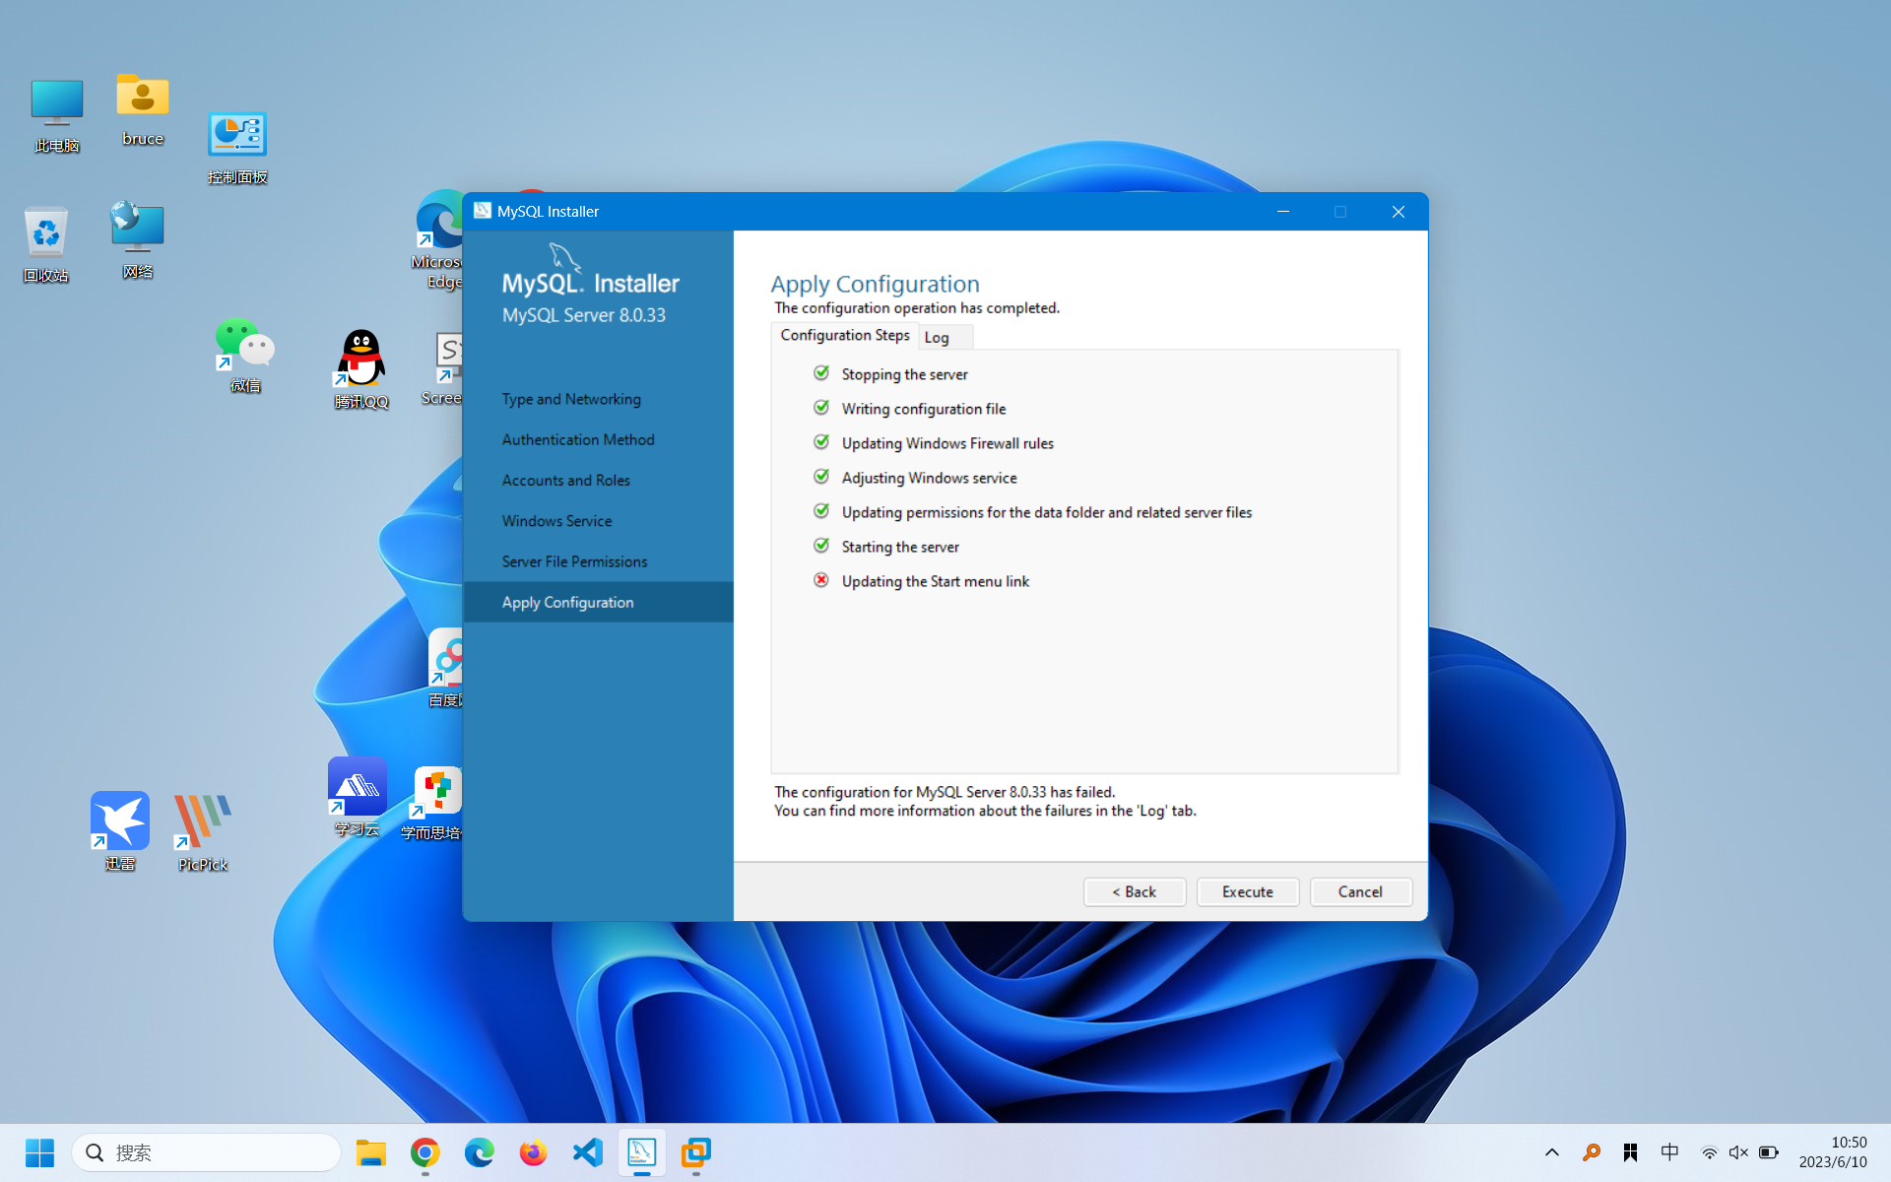Close the MySQL Installer window
The width and height of the screenshot is (1891, 1182).
(x=1398, y=212)
